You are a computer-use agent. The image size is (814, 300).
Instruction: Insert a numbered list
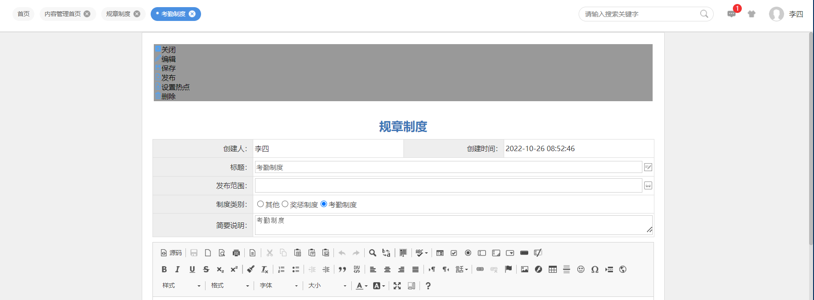click(281, 269)
